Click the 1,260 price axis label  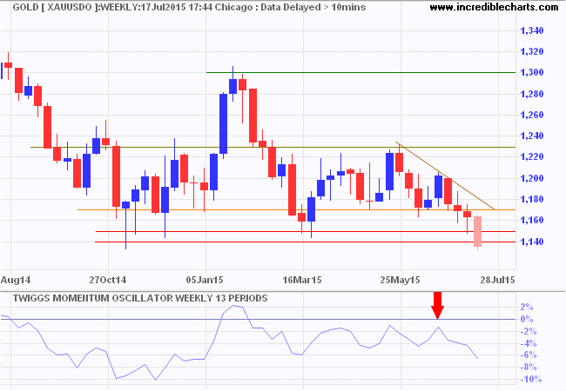(531, 115)
